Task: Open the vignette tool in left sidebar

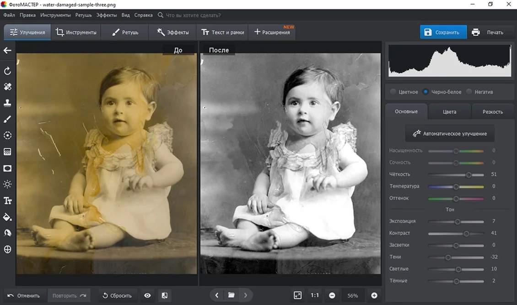Action: coord(7,168)
